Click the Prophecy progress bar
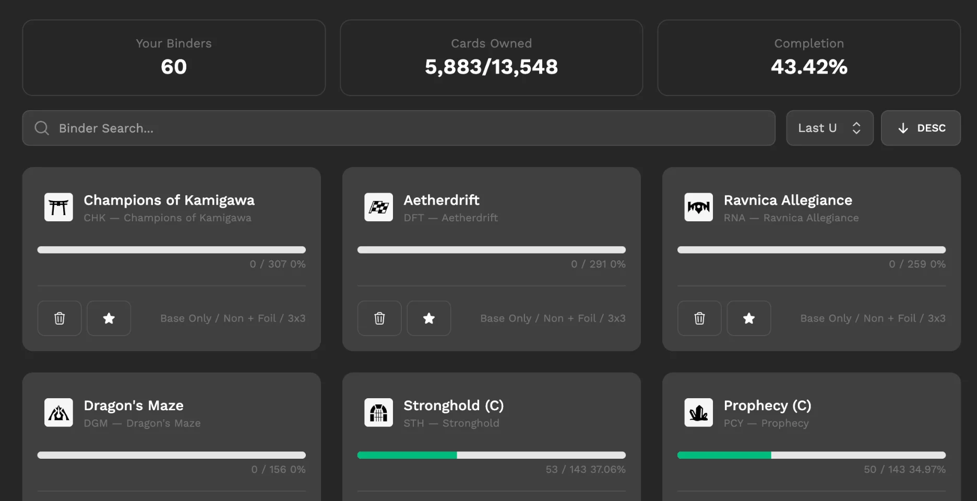The image size is (977, 501). pyautogui.click(x=812, y=455)
